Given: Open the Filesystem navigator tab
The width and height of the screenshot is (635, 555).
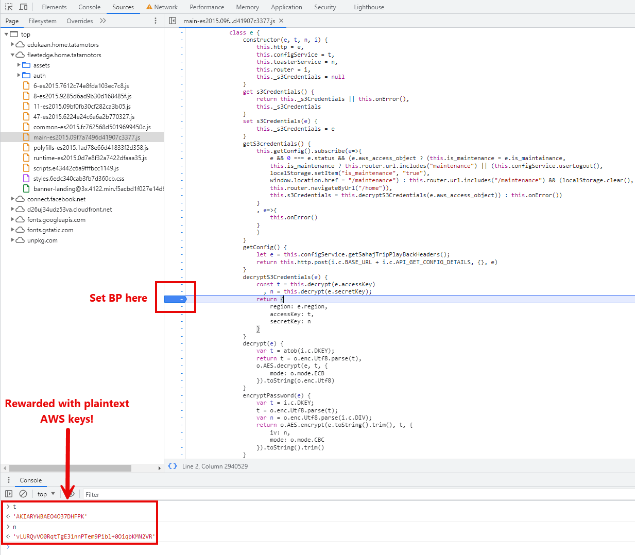Looking at the screenshot, I should click(x=42, y=21).
